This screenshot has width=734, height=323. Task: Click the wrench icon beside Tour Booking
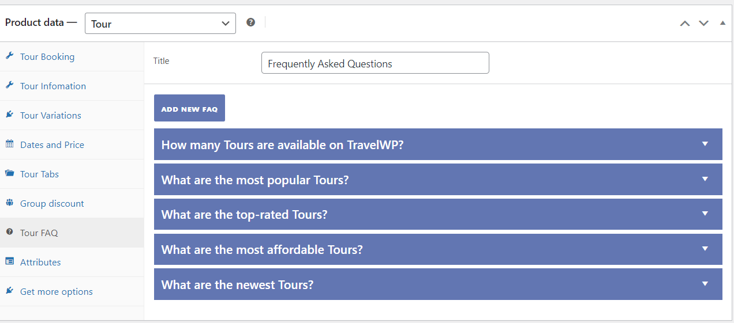[x=9, y=56]
